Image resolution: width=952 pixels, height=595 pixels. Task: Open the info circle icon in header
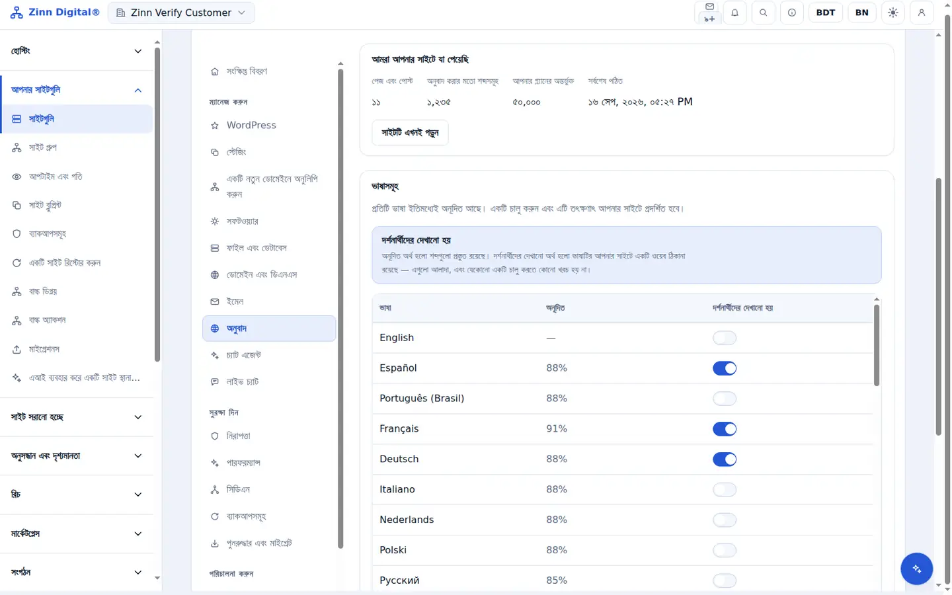(791, 13)
